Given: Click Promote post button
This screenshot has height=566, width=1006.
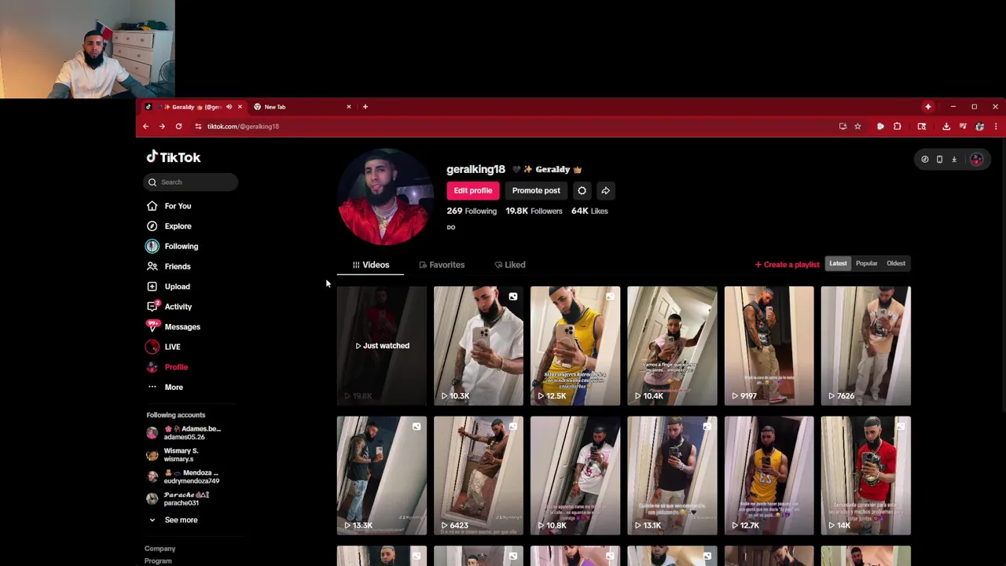Looking at the screenshot, I should (536, 190).
